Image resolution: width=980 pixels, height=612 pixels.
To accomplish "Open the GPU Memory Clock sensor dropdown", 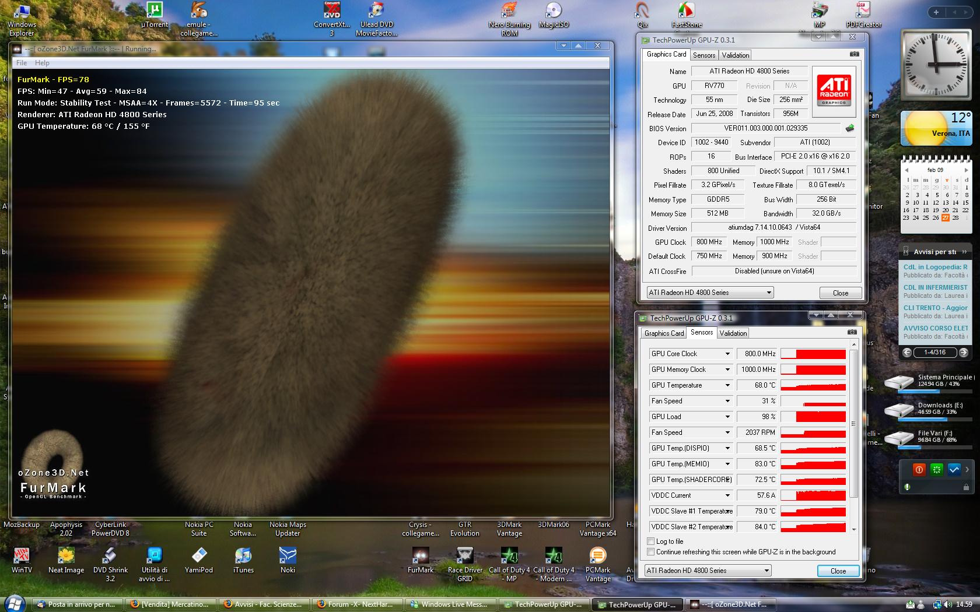I will click(727, 370).
